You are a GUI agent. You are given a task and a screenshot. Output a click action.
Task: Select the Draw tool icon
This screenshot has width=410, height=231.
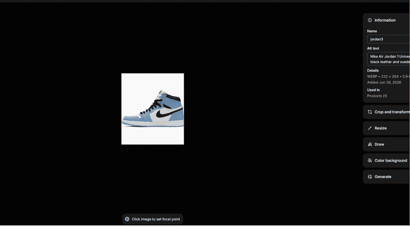click(370, 144)
